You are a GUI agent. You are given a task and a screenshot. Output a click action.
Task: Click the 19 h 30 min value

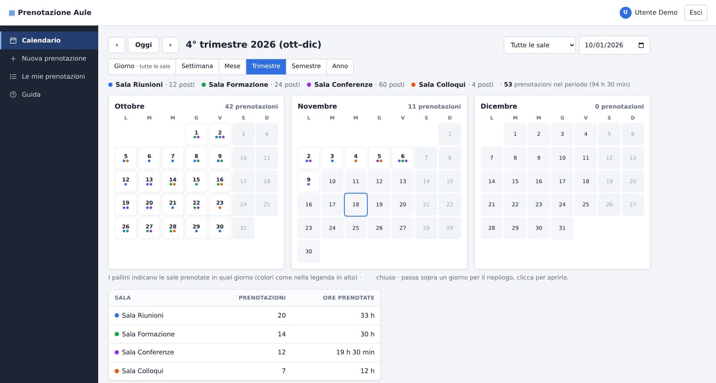355,352
